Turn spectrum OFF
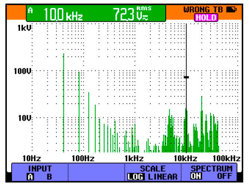The width and height of the screenshot is (249, 186). click(x=225, y=176)
